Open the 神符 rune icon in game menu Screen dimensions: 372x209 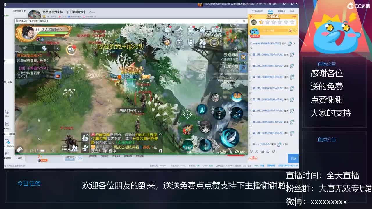pos(167,43)
